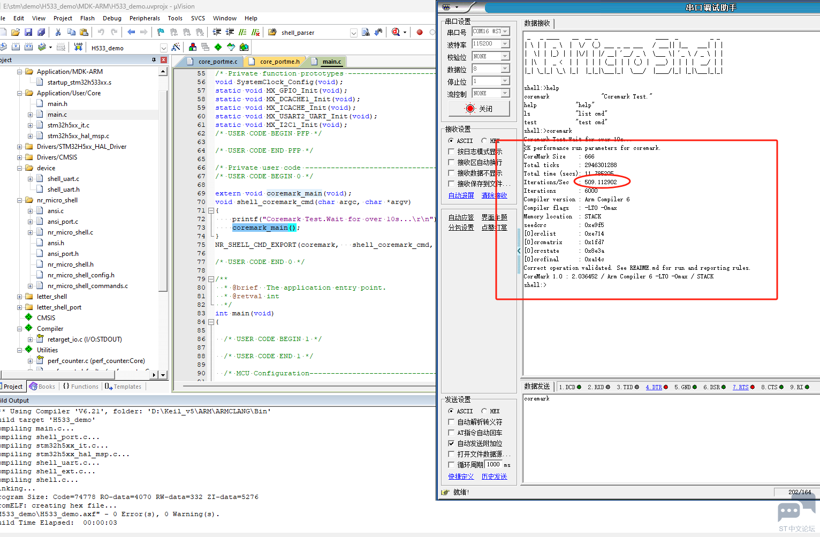
Task: Enable the 循环周期 checkbox
Action: click(451, 465)
